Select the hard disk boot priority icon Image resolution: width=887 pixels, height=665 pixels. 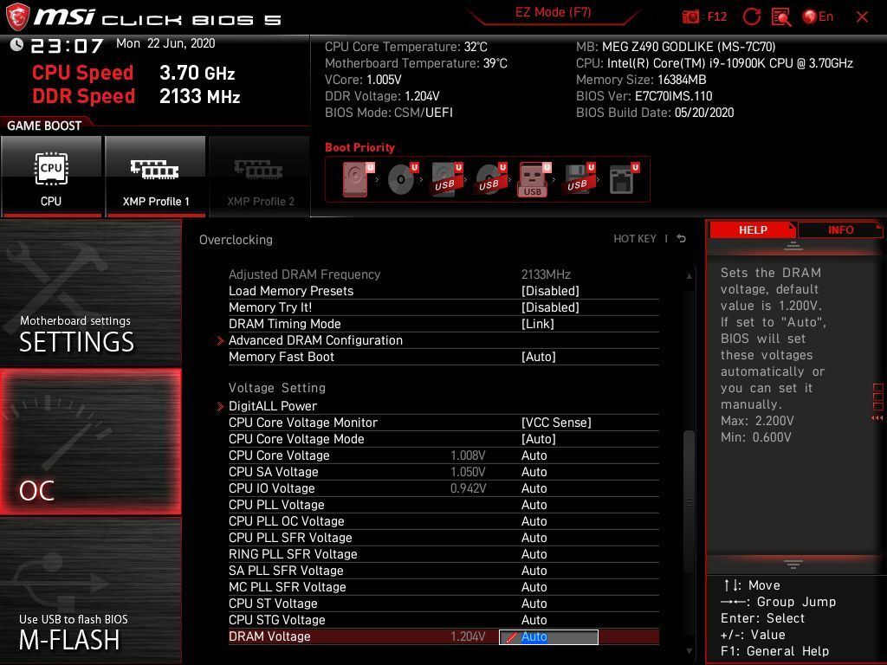(358, 178)
